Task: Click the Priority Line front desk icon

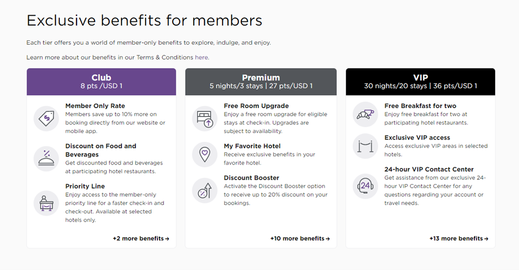Action: pyautogui.click(x=46, y=203)
